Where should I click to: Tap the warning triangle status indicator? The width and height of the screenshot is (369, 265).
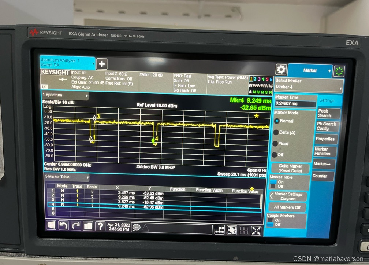point(145,228)
